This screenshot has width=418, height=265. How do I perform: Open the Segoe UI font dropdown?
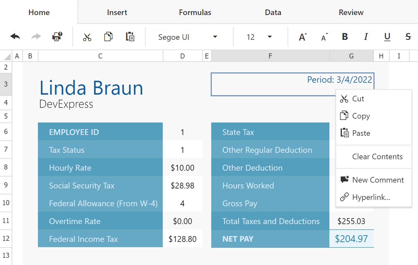pyautogui.click(x=215, y=37)
